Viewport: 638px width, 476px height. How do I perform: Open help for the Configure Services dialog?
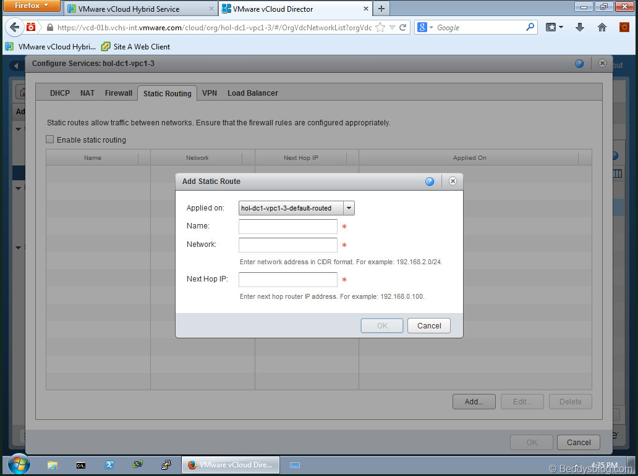click(579, 64)
